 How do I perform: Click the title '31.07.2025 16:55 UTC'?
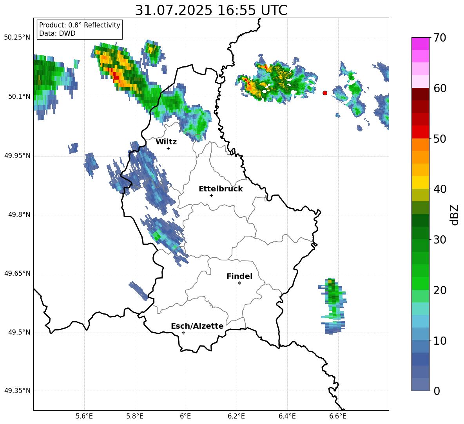point(211,10)
